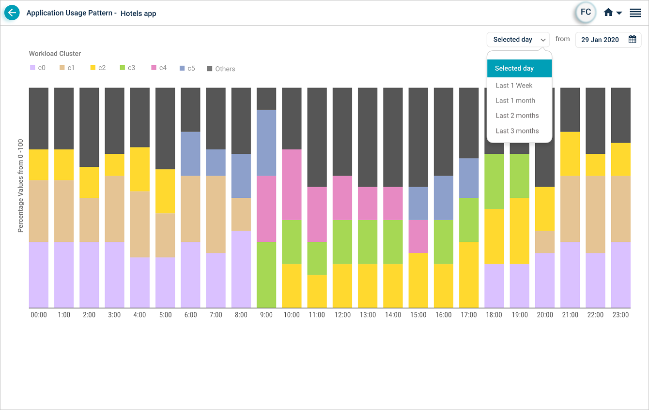Collapse the Selected day dropdown

tap(518, 40)
